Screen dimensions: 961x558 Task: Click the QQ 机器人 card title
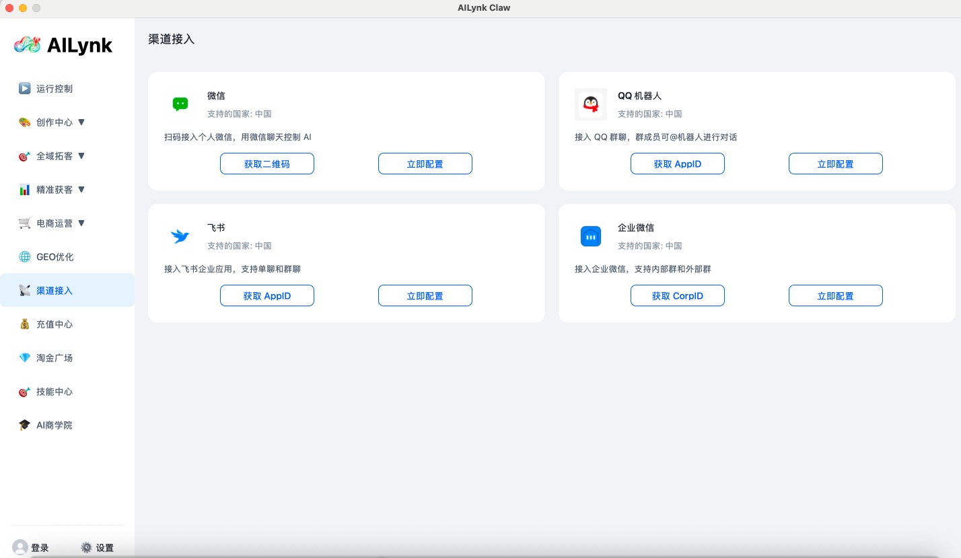pos(640,96)
